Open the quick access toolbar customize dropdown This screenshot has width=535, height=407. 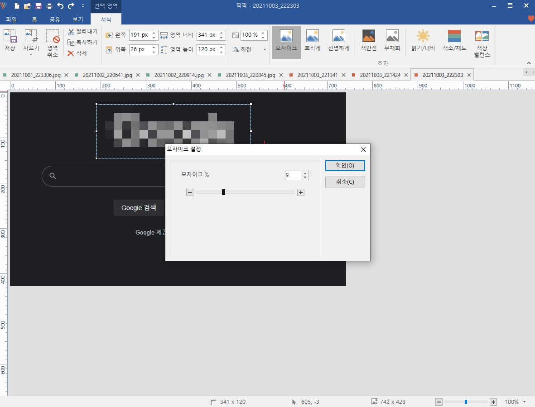[83, 6]
